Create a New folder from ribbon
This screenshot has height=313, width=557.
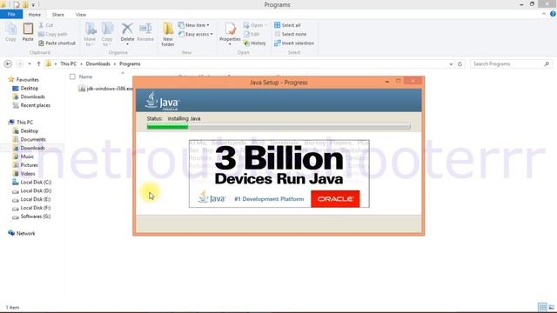(168, 34)
